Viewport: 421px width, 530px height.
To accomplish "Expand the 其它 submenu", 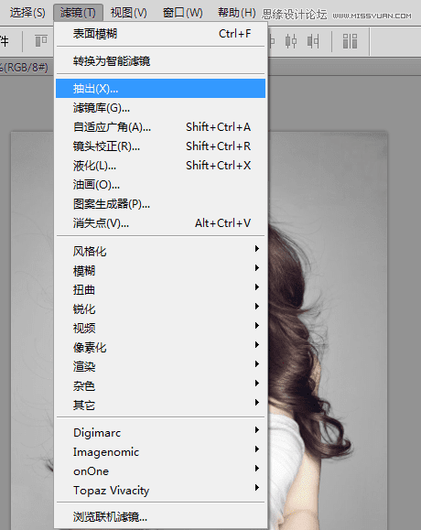I will 161,405.
